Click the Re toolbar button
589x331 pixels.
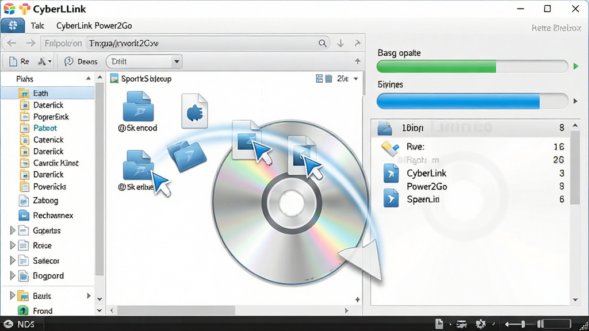click(x=19, y=61)
